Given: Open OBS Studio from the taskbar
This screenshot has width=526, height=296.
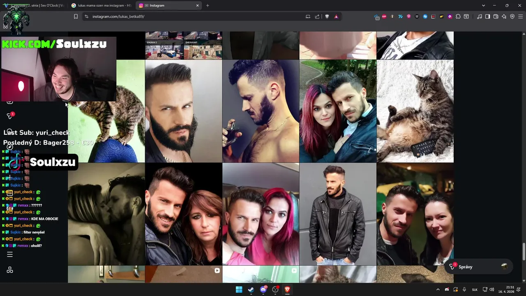Looking at the screenshot, I should coord(275,289).
